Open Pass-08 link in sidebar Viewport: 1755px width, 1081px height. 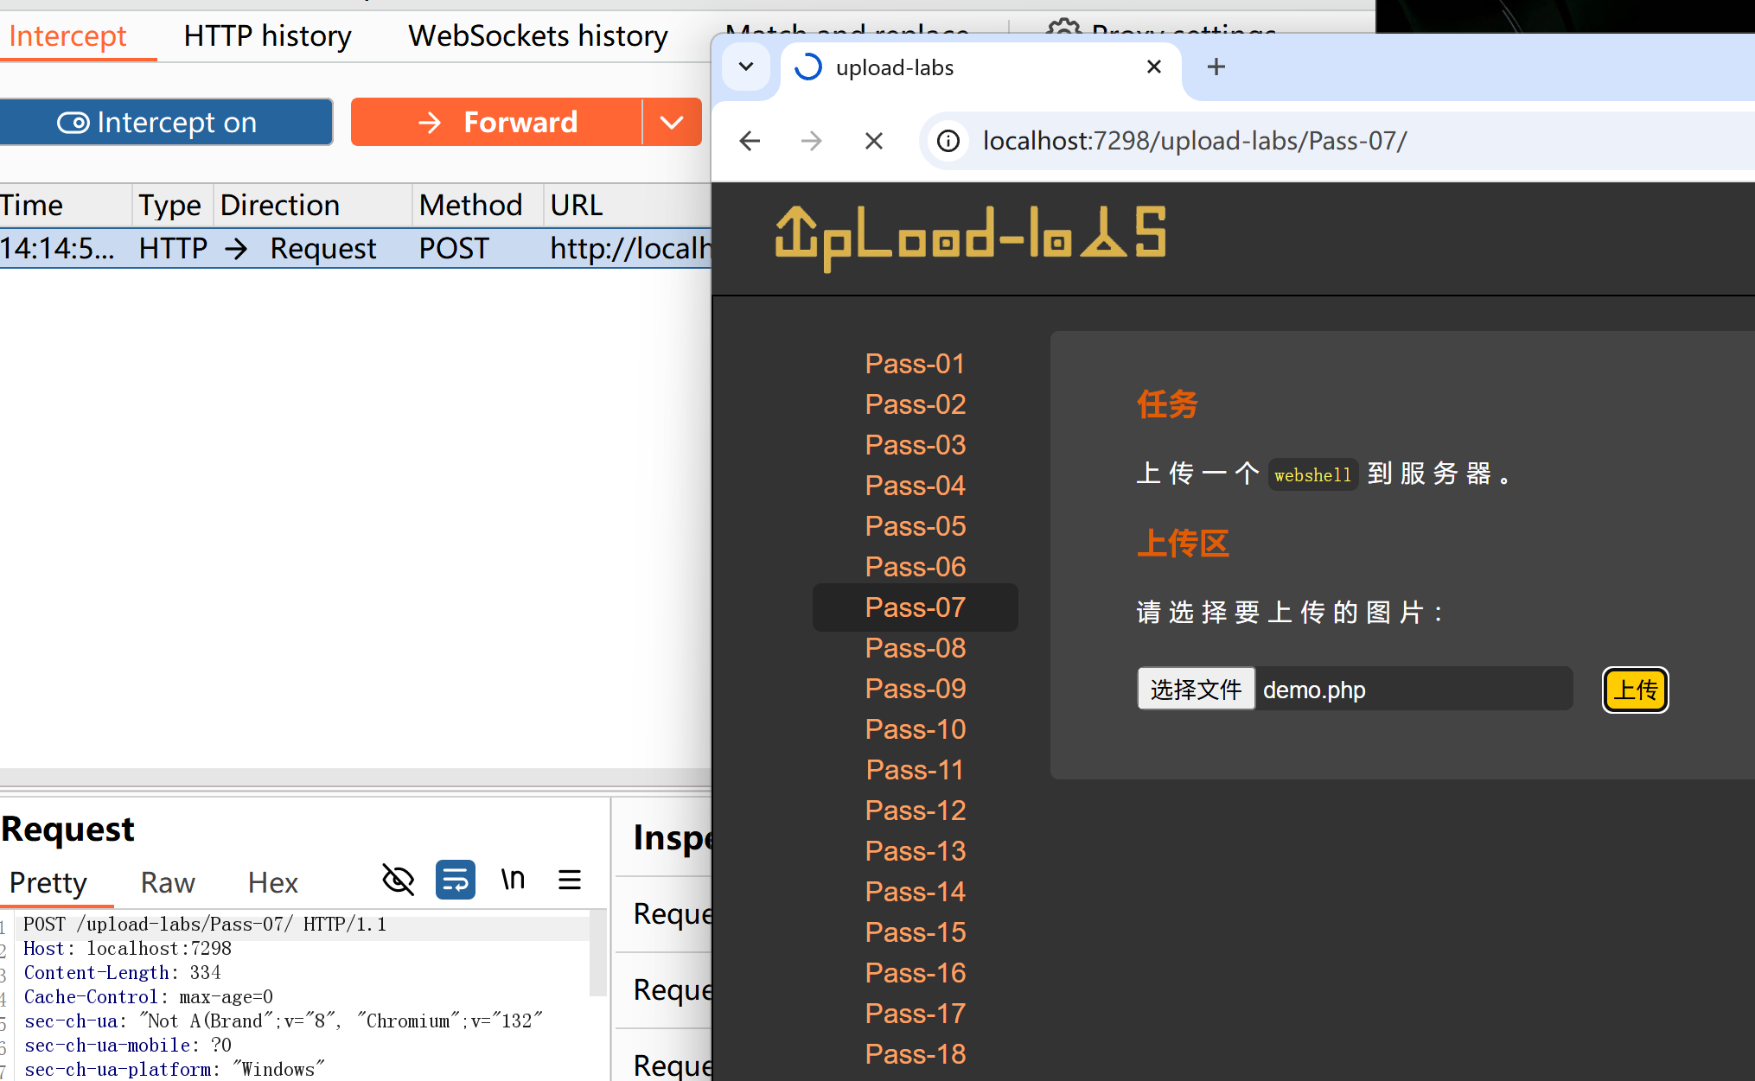(x=915, y=648)
